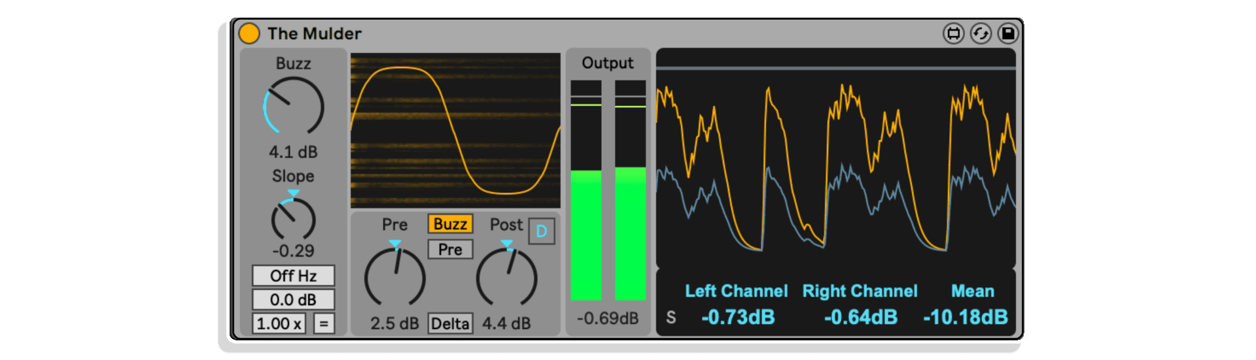Click the sine waveform display
Image resolution: width=1256 pixels, height=360 pixels.
pyautogui.click(x=455, y=131)
